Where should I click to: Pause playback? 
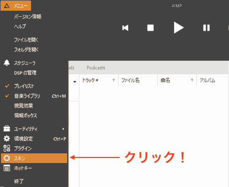coord(207,28)
